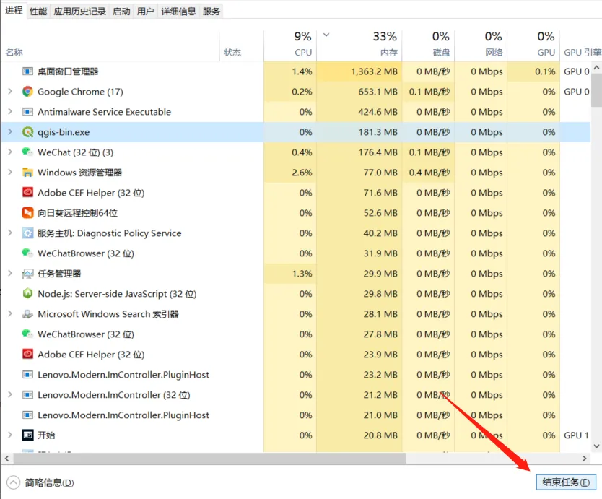602x499 pixels.
Task: Click the 开始 (Start) process icon
Action: 27,435
